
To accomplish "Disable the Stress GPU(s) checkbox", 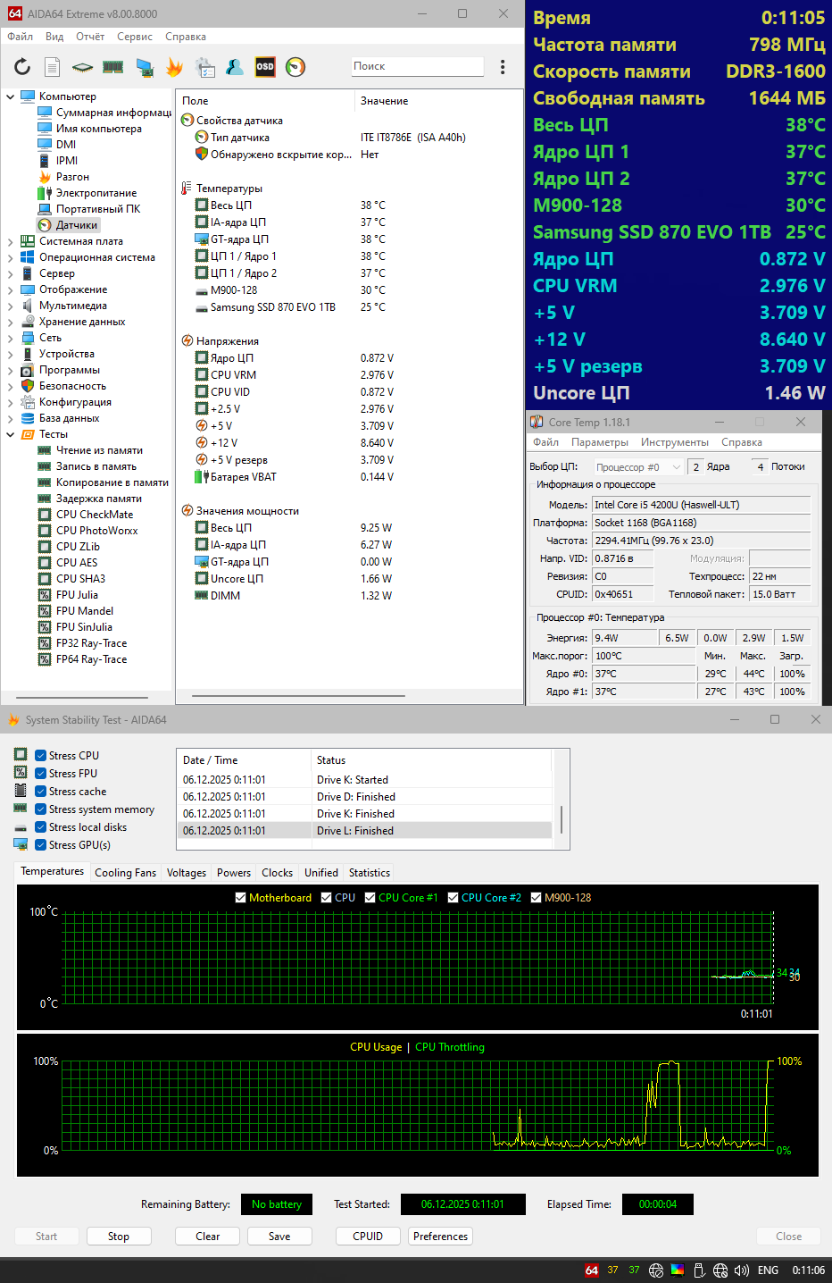I will pos(41,845).
